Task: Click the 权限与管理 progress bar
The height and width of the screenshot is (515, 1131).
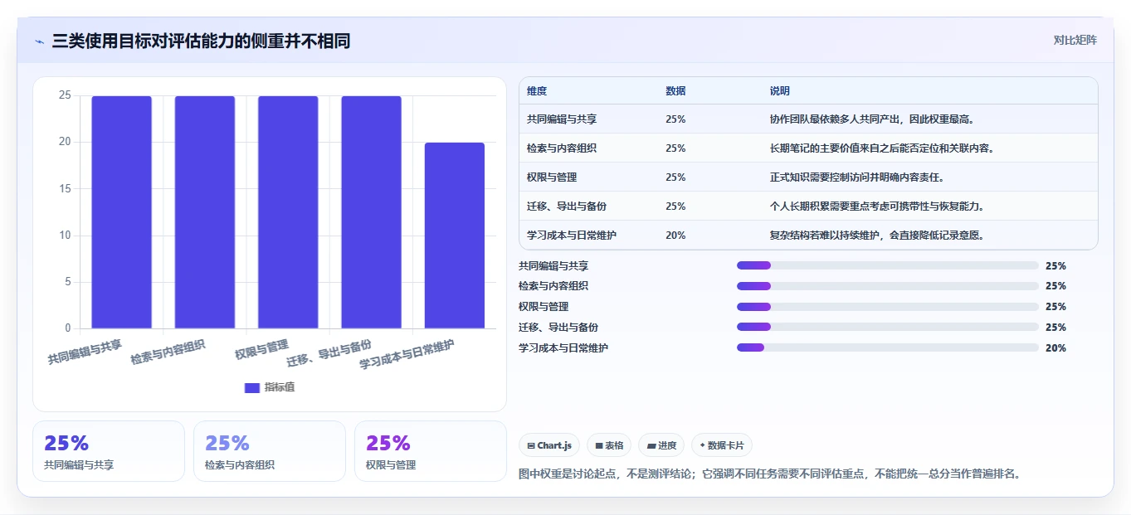Action: pyautogui.click(x=888, y=307)
